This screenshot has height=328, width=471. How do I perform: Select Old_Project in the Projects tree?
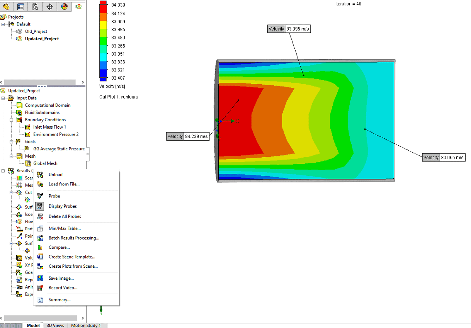point(36,31)
